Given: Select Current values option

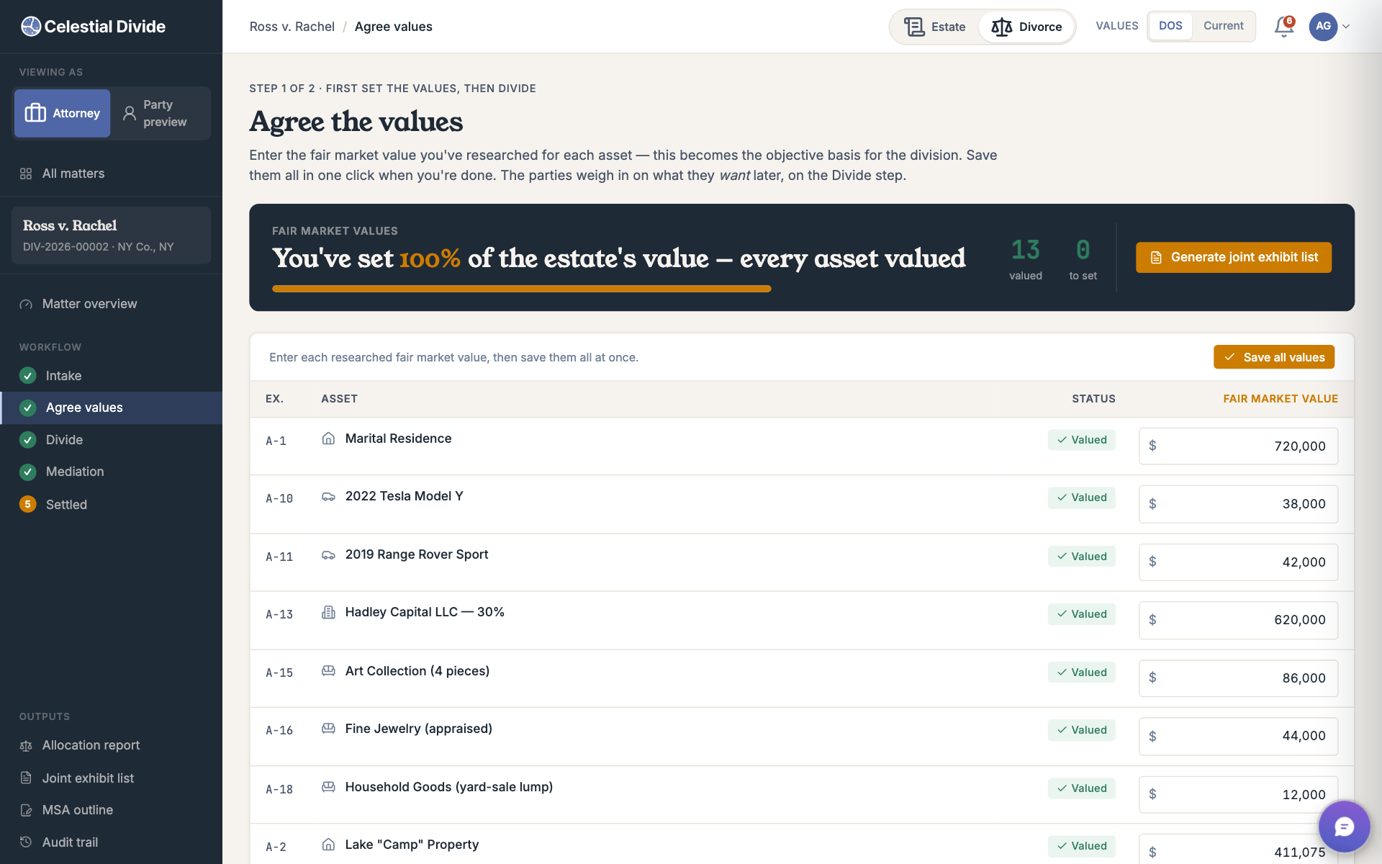Looking at the screenshot, I should 1223,26.
